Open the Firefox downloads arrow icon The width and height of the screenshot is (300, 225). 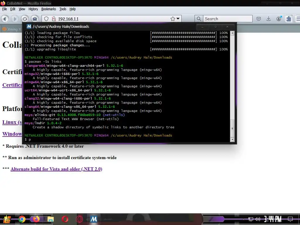[x=269, y=19]
